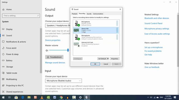The image size is (179, 100).
Task: Open Focus assist settings
Action: [11, 48]
